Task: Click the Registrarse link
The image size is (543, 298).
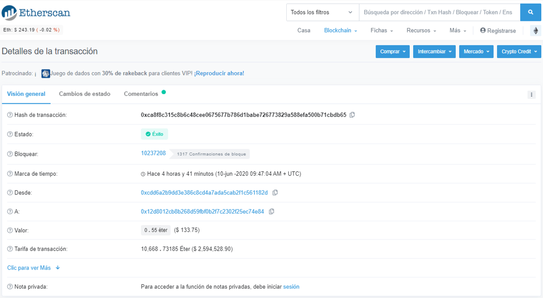Action: [x=498, y=31]
